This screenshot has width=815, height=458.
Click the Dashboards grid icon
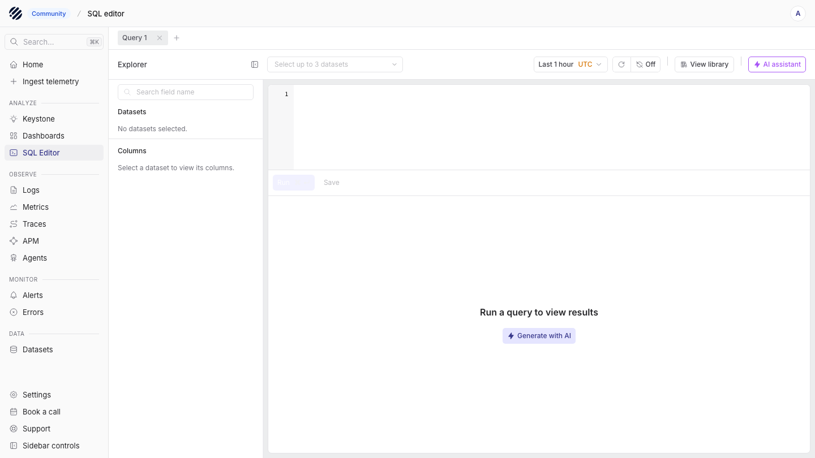(x=14, y=136)
